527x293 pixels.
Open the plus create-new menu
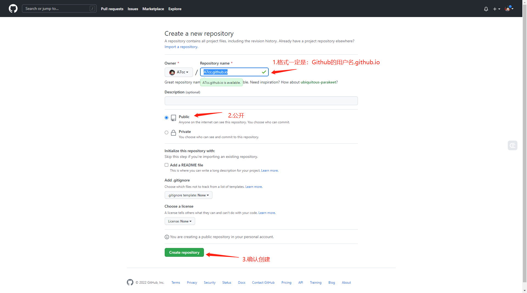click(497, 9)
